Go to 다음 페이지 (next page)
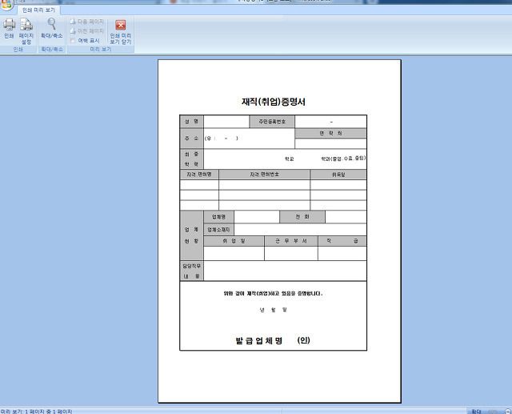 87,22
